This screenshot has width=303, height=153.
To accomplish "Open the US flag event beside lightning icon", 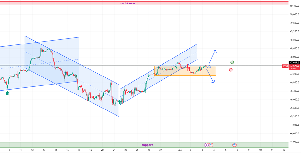I will [x=211, y=145].
